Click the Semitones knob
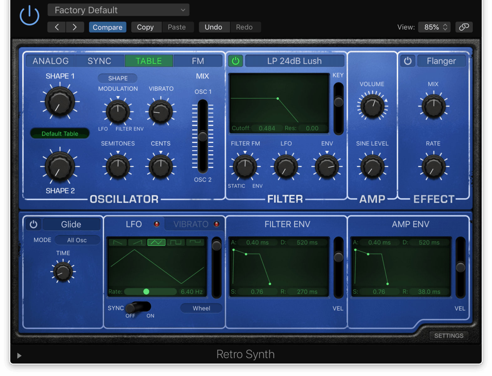 tap(118, 166)
